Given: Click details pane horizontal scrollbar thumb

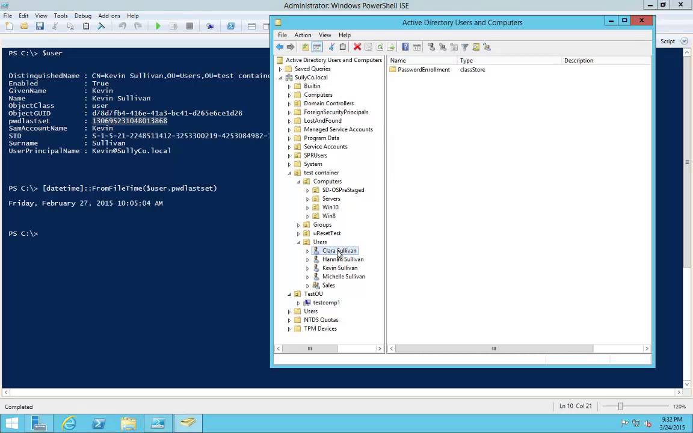Looking at the screenshot, I should [494, 349].
